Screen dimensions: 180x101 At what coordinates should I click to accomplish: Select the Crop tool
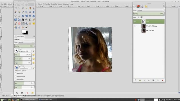coord(19,16)
